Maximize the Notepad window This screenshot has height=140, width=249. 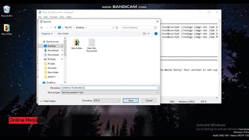209,12
